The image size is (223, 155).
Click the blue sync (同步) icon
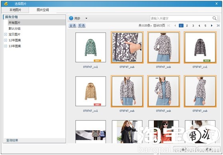(71, 18)
